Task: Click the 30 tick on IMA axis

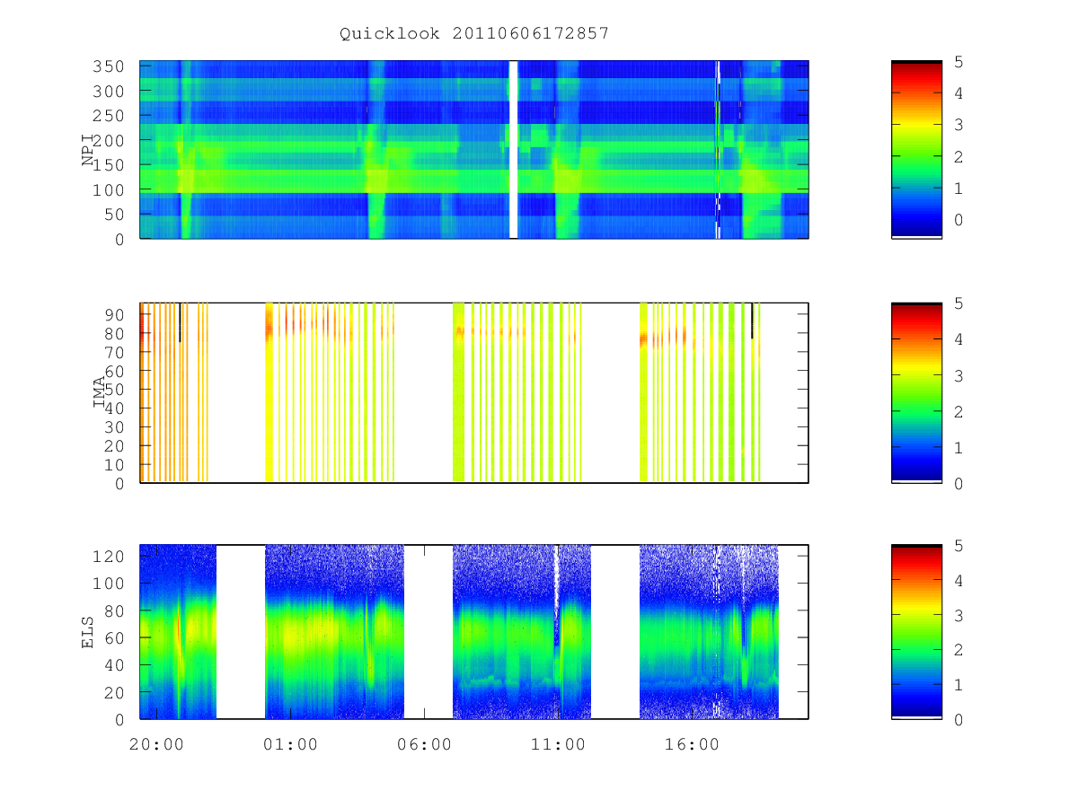Action: [114, 426]
